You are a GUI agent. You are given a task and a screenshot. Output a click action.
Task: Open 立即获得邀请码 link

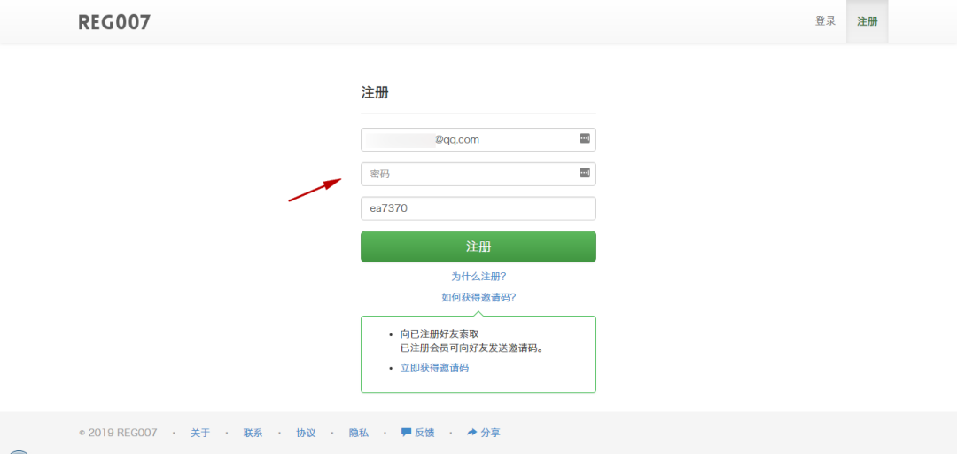[434, 368]
